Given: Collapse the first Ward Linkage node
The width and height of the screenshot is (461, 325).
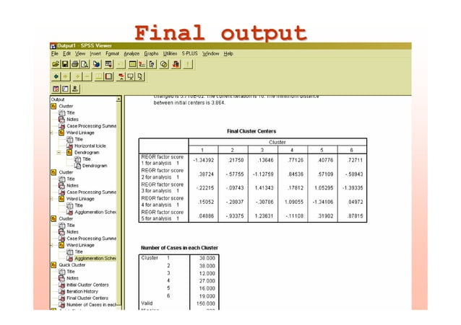Looking at the screenshot, I should [51, 133].
